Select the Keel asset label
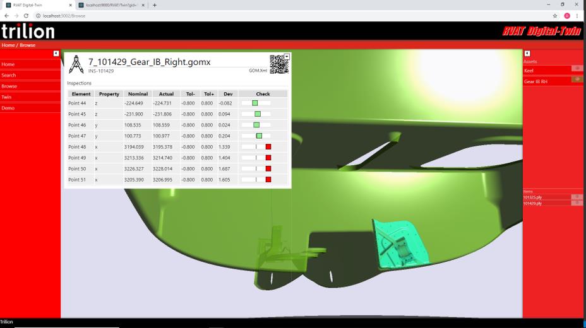 (x=529, y=71)
